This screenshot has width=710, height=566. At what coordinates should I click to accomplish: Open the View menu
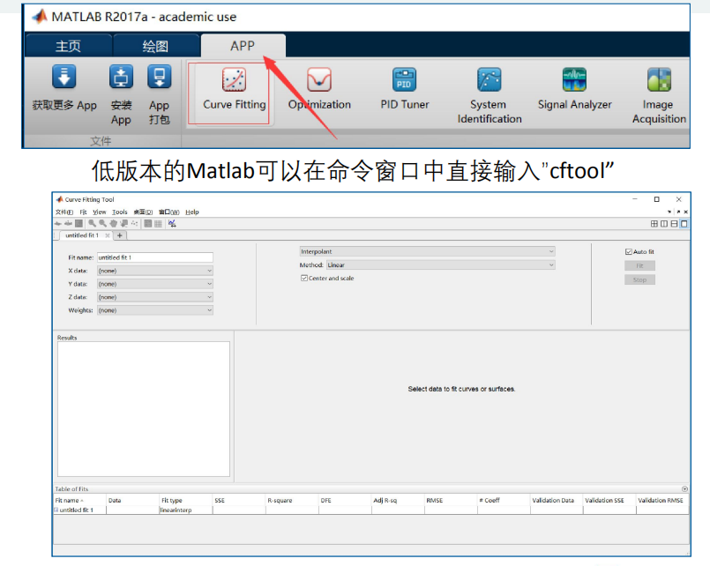(99, 212)
